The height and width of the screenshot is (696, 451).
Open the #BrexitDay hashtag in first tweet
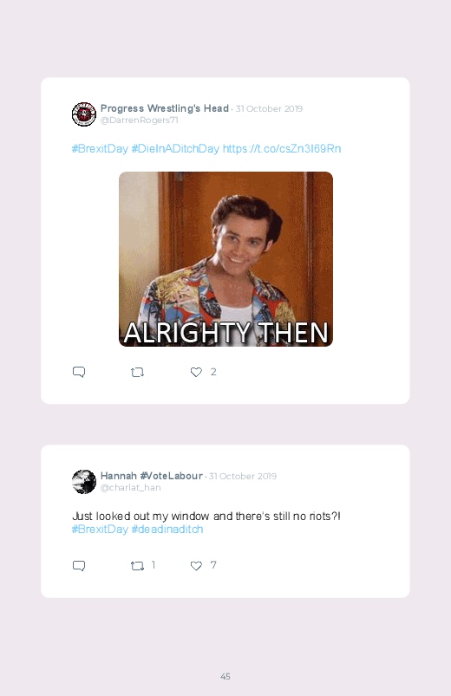pyautogui.click(x=100, y=149)
